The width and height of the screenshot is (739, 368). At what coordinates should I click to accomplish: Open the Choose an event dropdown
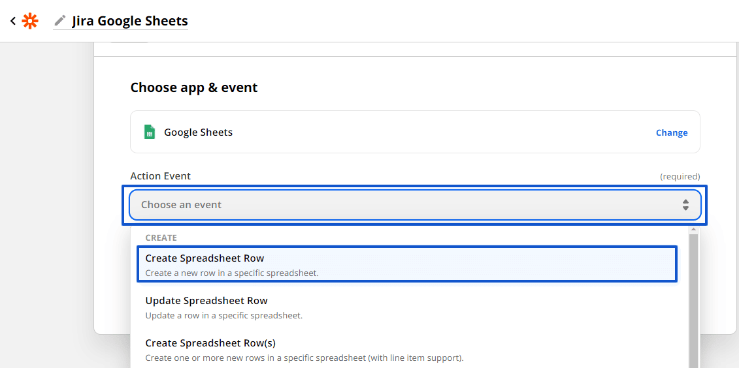click(x=415, y=205)
